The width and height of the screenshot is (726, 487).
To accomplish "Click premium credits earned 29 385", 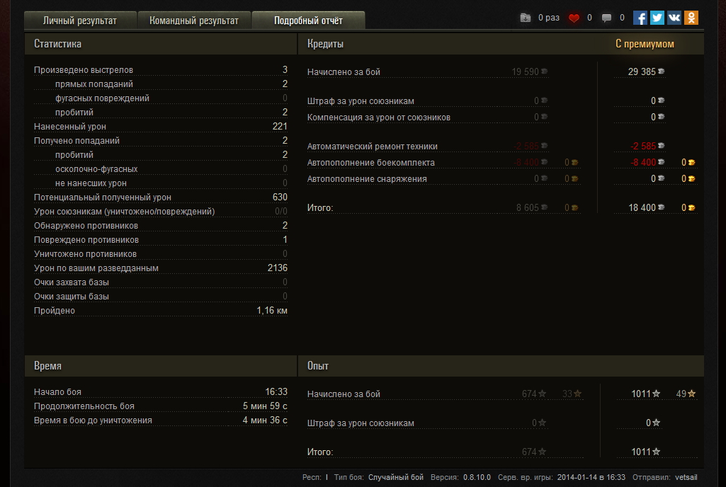I will (x=642, y=71).
